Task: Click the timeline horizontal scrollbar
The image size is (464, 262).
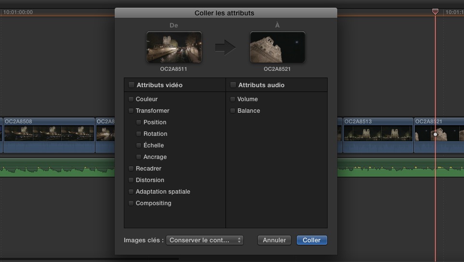Action: click(89, 259)
